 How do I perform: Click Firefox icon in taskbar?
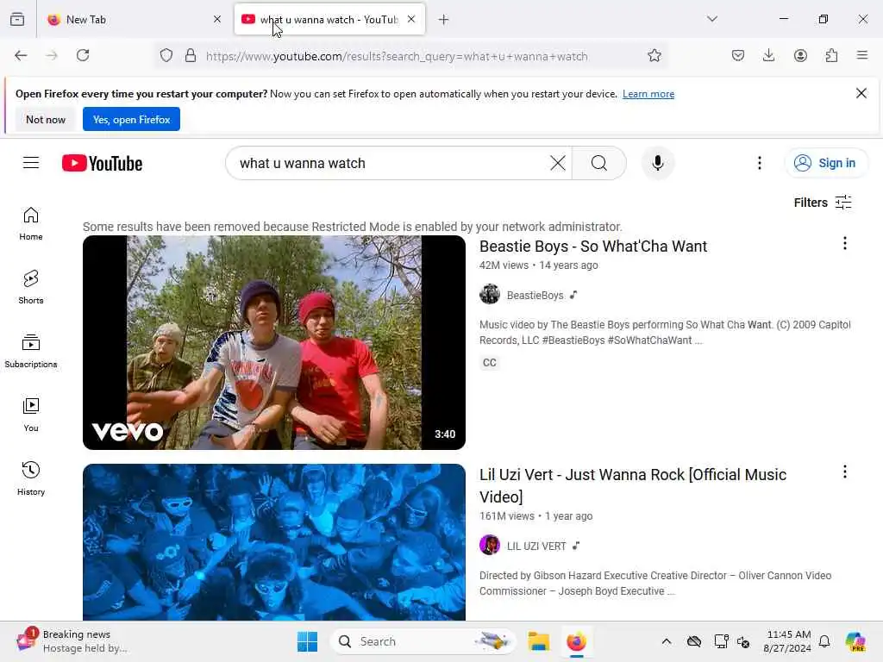pos(576,641)
